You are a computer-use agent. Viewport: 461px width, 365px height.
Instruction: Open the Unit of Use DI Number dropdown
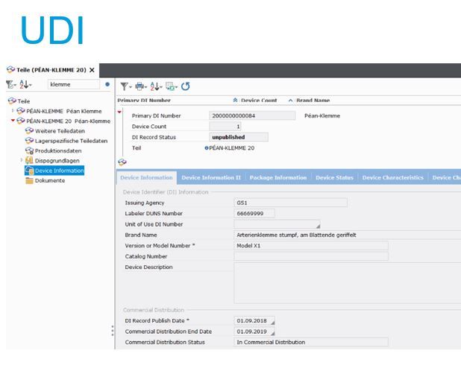(x=318, y=226)
